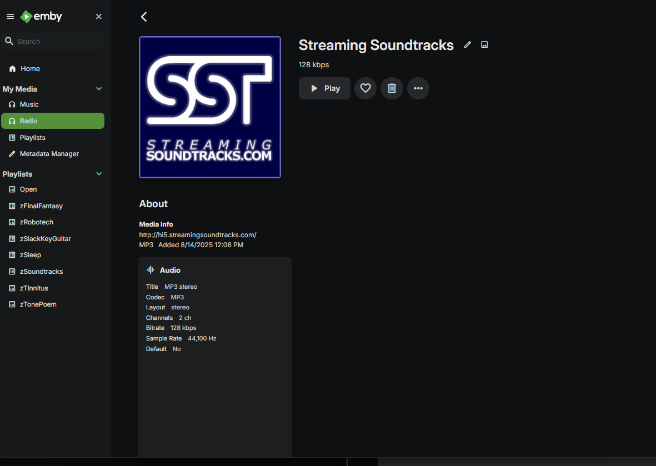Click the Bitrate 128 kbps row
This screenshot has height=466, width=656.
171,328
